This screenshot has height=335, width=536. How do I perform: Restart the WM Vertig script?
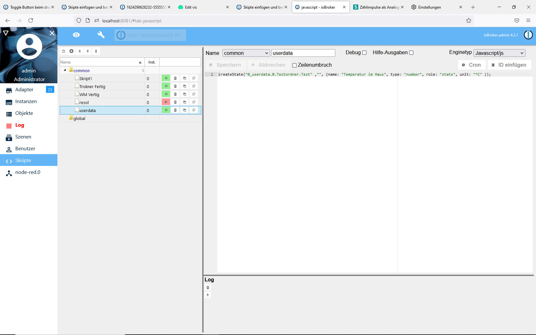coord(194,94)
